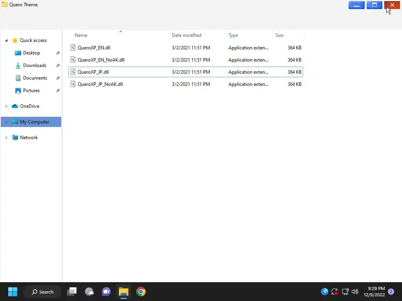
Task: Select the QueroXP_JP_NoAK.dll file icon
Action: (x=73, y=84)
